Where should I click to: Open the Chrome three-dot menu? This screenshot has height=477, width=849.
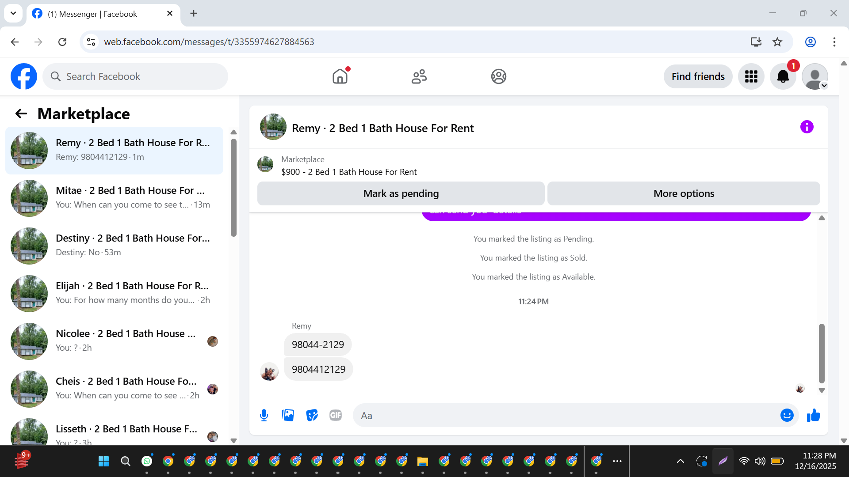(x=834, y=42)
